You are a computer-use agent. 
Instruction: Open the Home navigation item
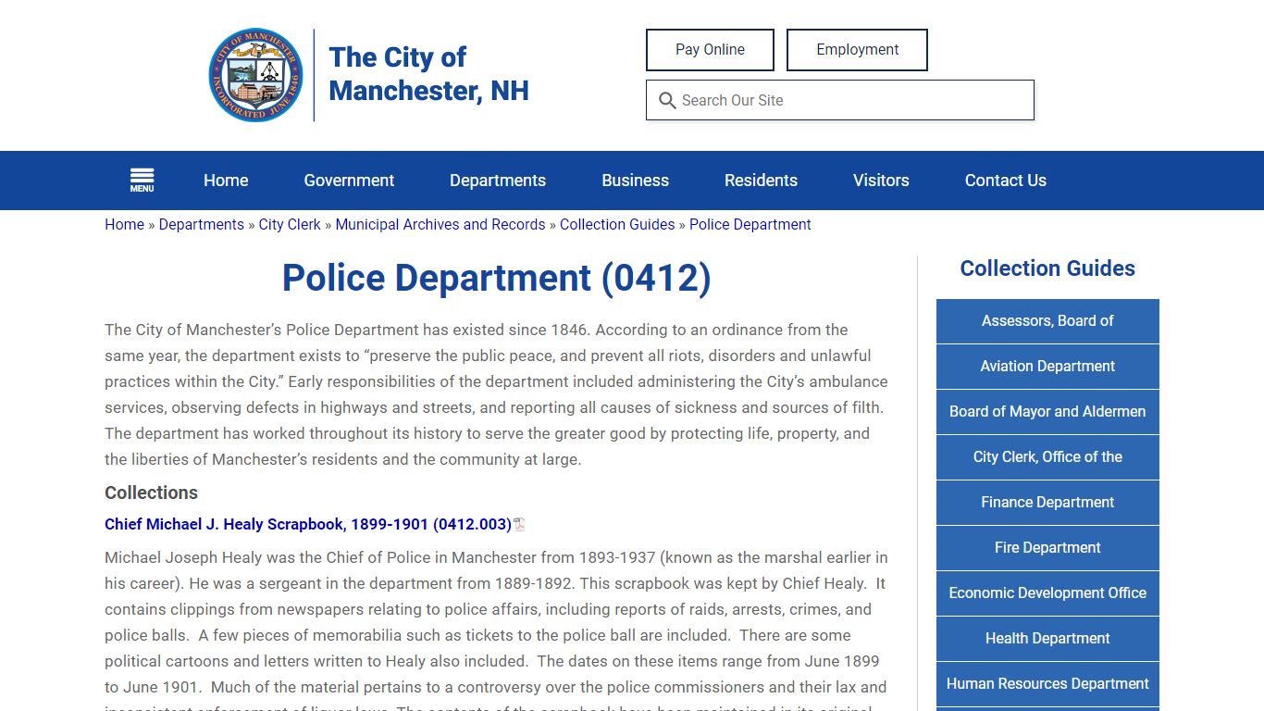click(226, 181)
